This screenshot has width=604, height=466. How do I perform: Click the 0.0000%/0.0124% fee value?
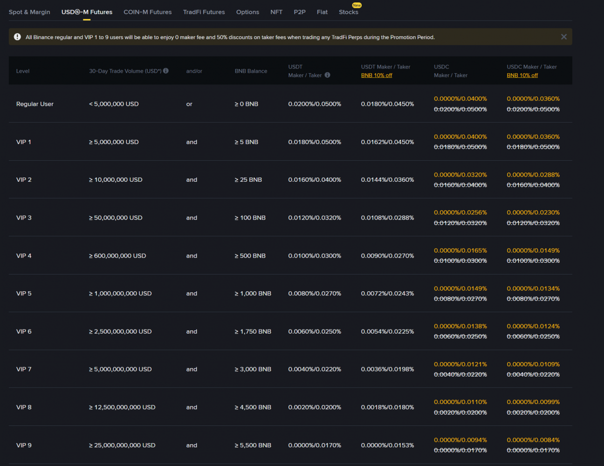[x=533, y=326]
